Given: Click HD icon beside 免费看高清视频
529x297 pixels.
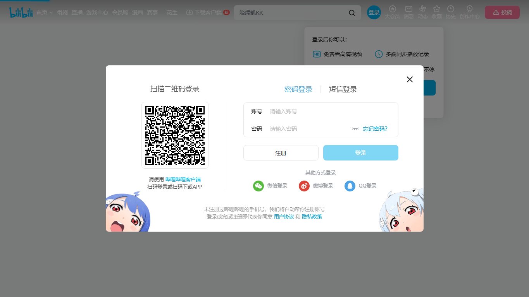Looking at the screenshot, I should (317, 54).
